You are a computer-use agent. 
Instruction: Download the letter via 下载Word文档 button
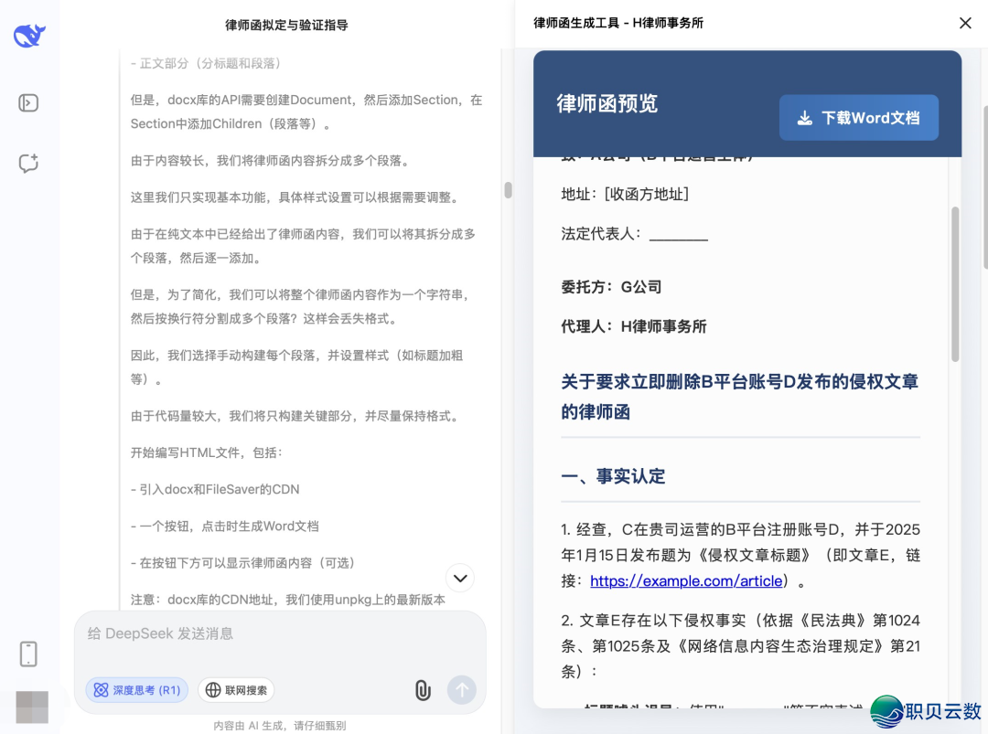click(x=858, y=118)
